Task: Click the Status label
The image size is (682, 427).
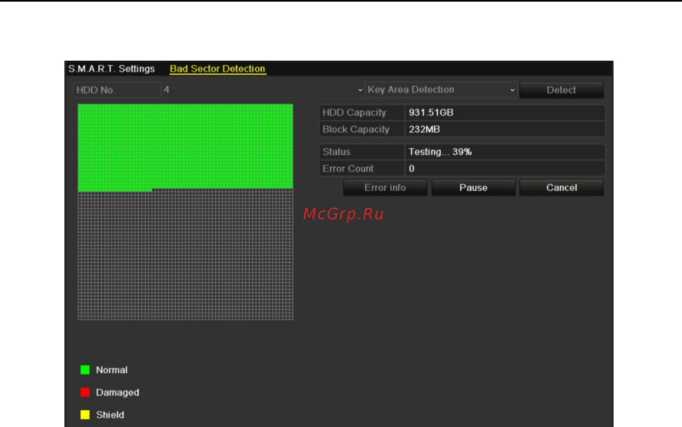Action: pyautogui.click(x=336, y=152)
